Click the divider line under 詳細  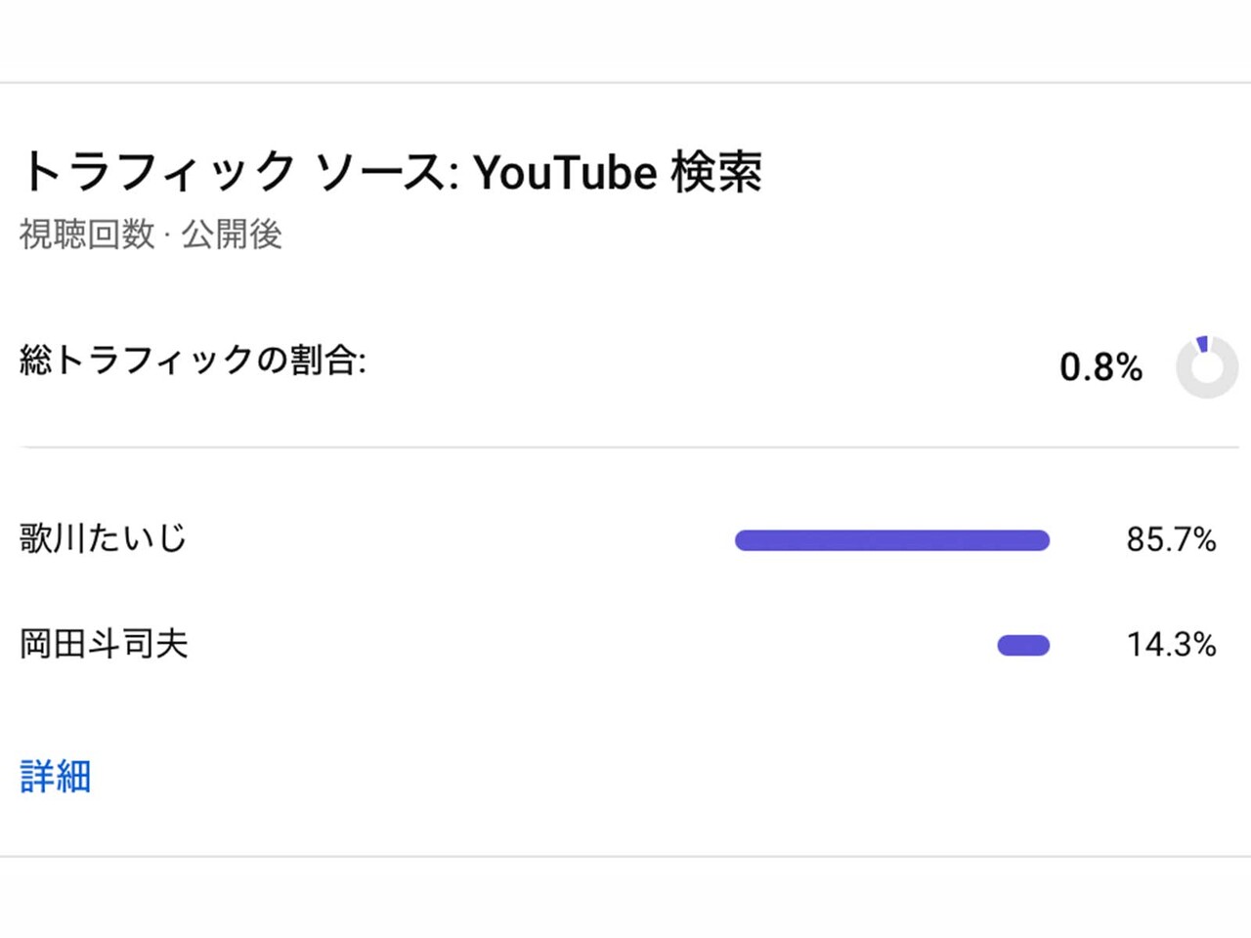[625, 857]
